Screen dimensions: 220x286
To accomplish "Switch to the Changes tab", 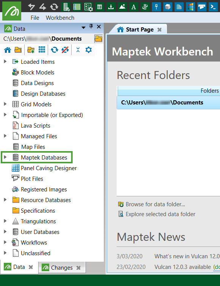I will (61, 267).
